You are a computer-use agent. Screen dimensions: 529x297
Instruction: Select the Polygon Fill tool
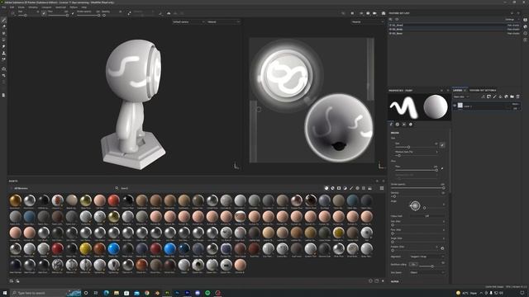(3, 40)
